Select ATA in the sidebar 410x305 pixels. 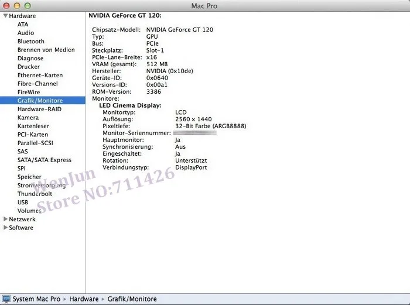click(23, 25)
